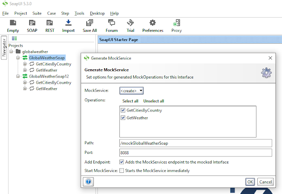Screen dimensions: 282x194
Task: Uncheck the GetCitiesByCountry operation checkbox
Action: 123,110
